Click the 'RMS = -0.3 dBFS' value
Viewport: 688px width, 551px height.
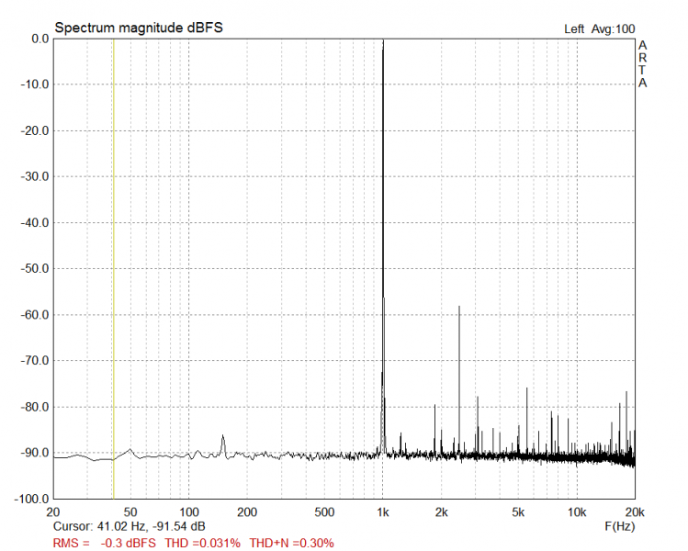[x=105, y=543]
